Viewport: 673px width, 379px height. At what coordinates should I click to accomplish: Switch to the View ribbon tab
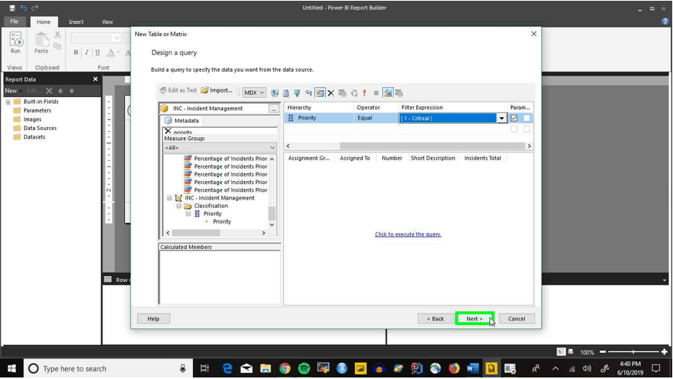click(107, 22)
